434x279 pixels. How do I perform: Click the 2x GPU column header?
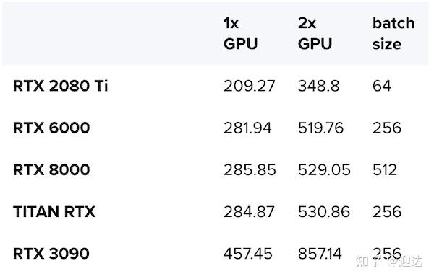(x=315, y=33)
